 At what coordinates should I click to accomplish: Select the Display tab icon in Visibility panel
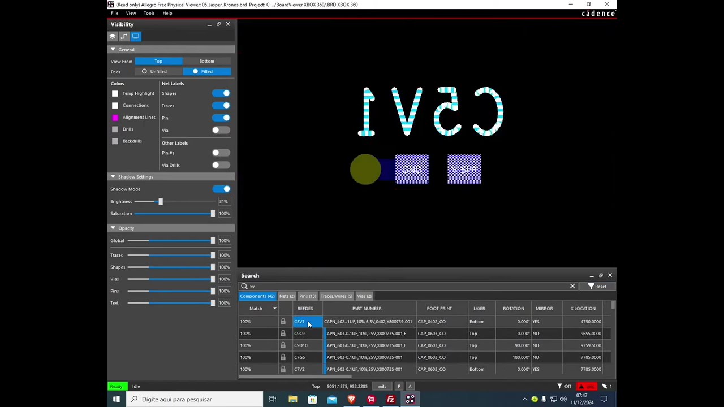point(136,36)
